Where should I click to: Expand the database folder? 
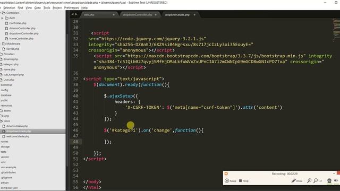tap(6, 95)
